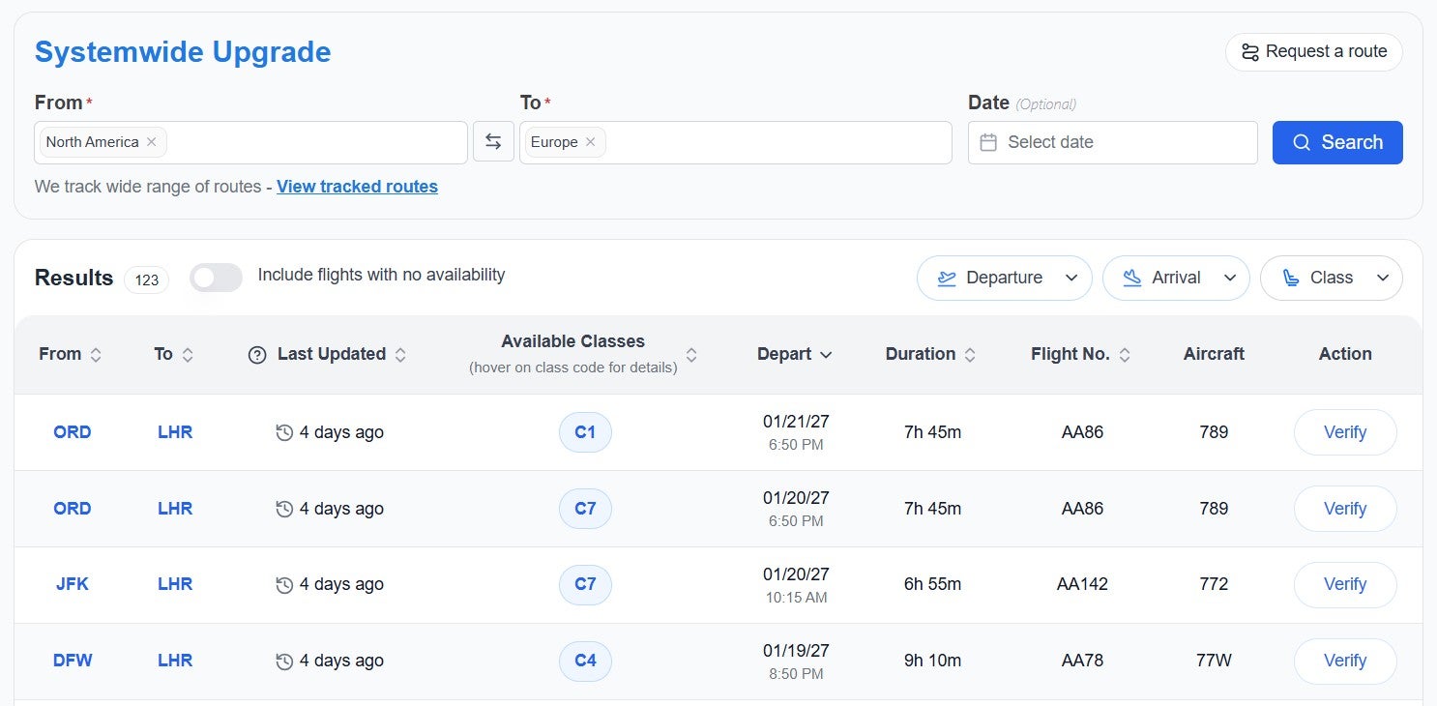Click the C1 class badge for flight AA86

coord(585,432)
